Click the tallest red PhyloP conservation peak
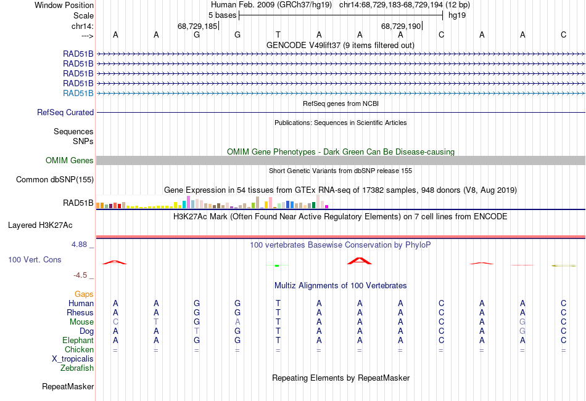Image resolution: width=586 pixels, height=401 pixels. [360, 261]
